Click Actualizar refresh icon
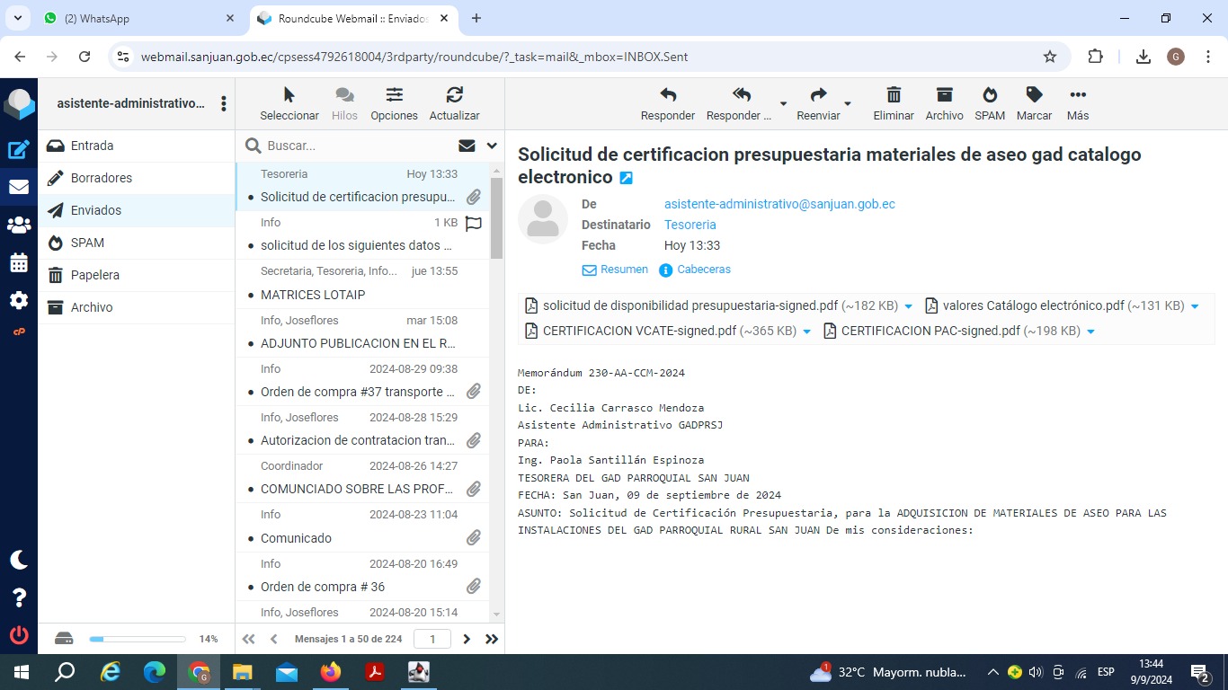Viewport: 1228px width, 690px height. point(454,96)
